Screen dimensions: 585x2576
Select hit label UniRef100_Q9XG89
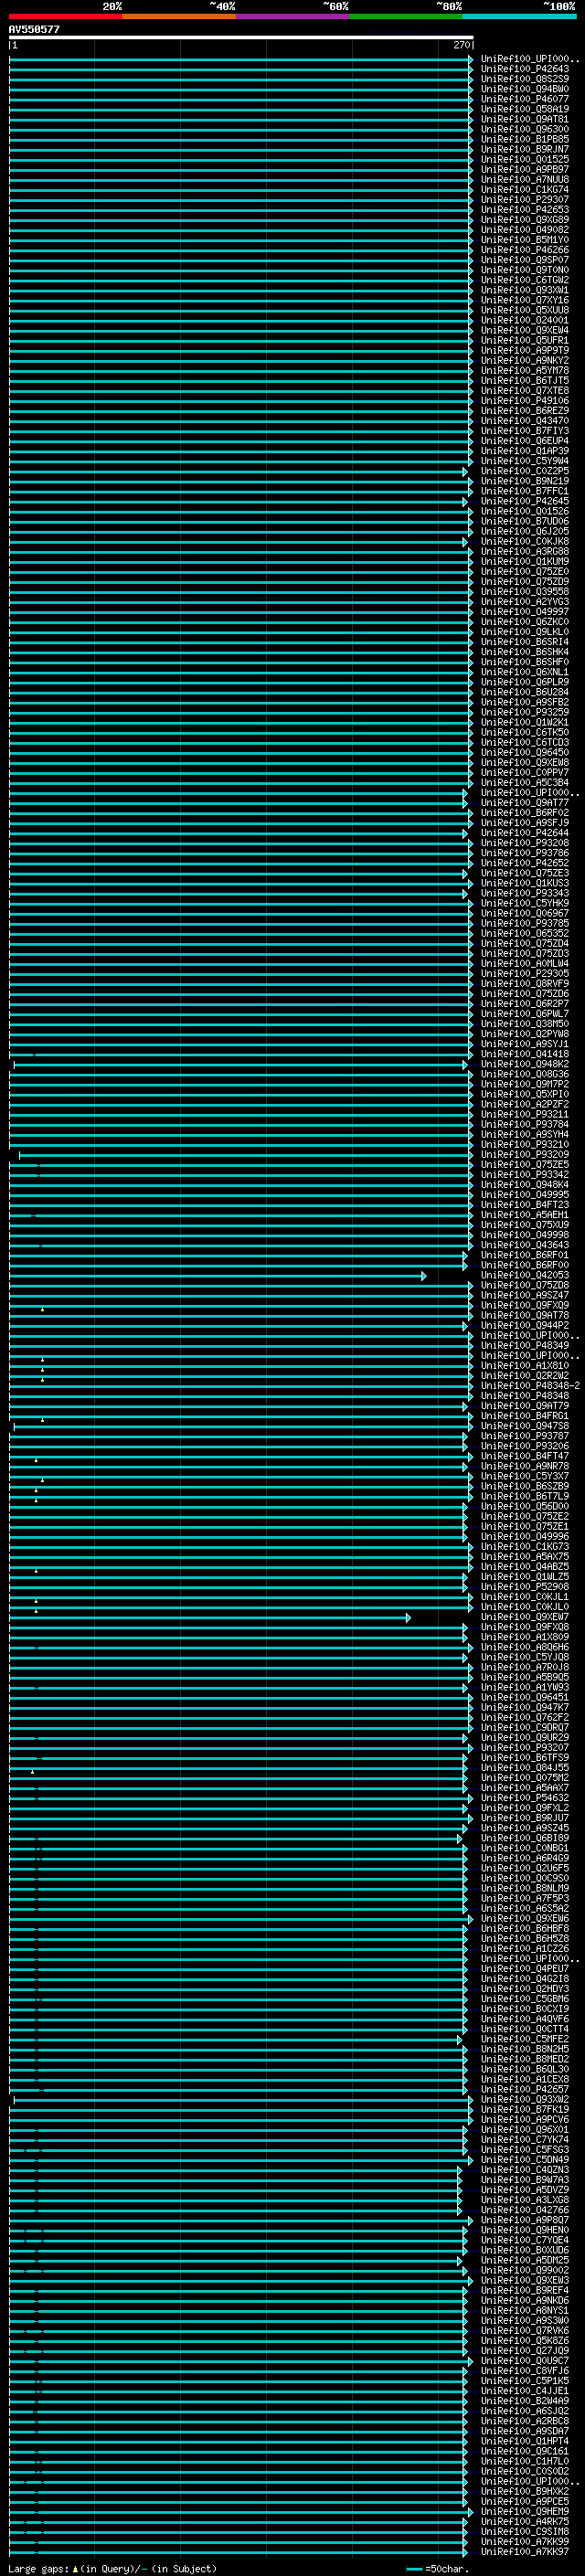coord(525,219)
